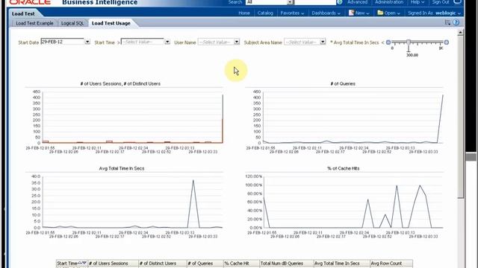
Task: Go to Home
Action: pyautogui.click(x=244, y=13)
